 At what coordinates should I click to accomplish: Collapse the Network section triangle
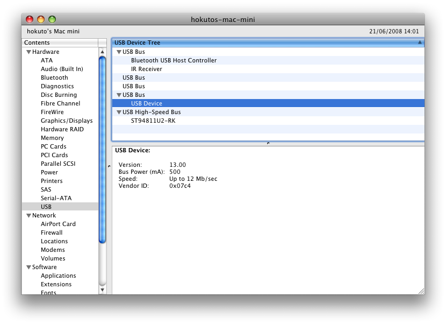28,215
